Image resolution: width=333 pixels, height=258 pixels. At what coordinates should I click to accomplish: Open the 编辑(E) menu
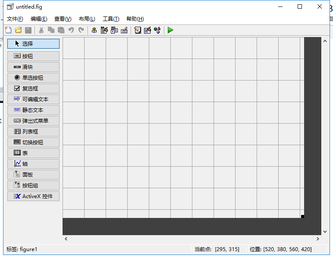(39, 19)
